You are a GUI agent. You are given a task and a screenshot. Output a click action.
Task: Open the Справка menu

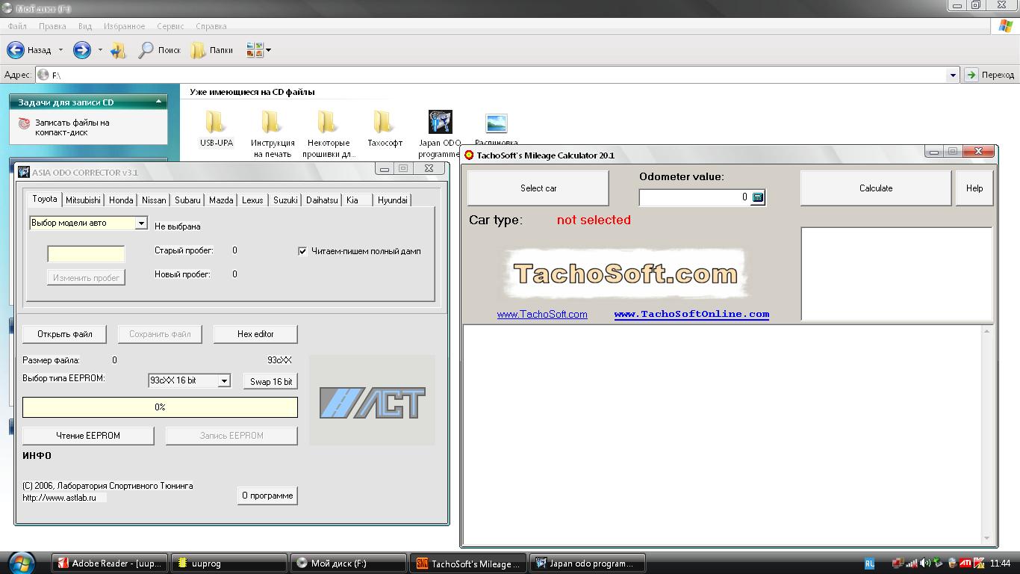coord(211,26)
